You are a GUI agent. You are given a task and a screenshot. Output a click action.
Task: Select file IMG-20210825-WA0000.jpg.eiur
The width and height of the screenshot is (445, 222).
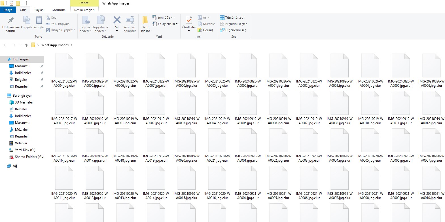click(x=187, y=71)
